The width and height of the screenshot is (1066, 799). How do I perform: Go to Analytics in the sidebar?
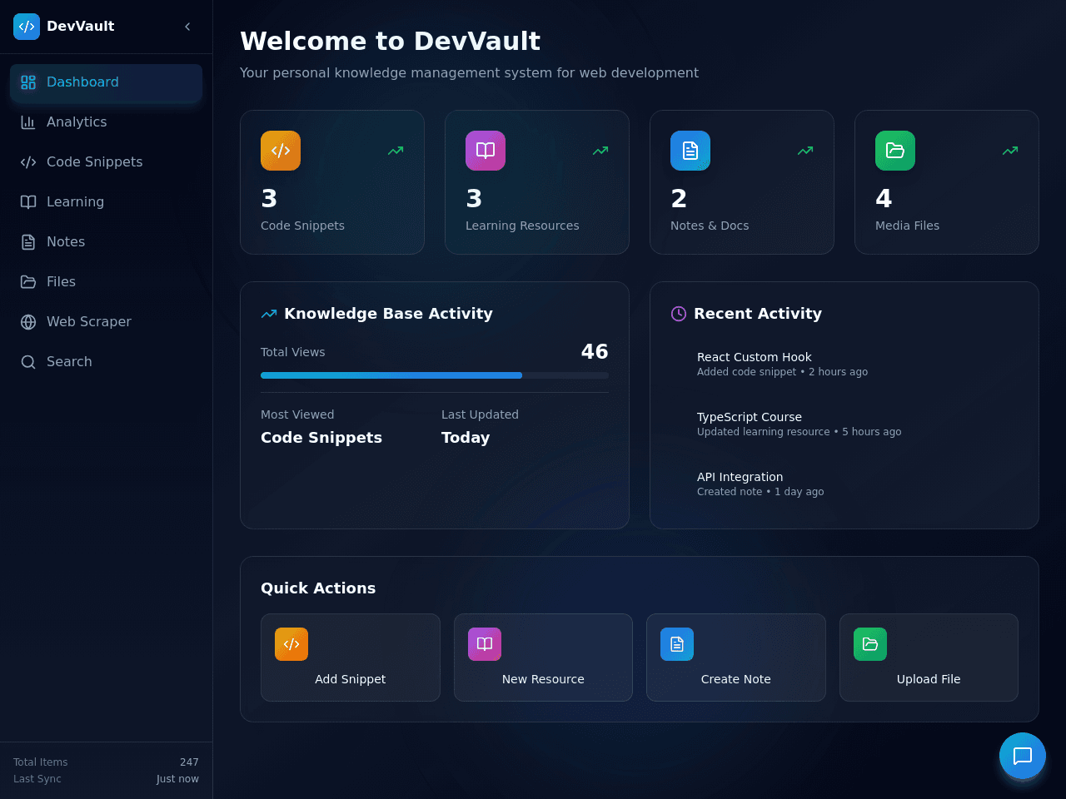tap(107, 122)
